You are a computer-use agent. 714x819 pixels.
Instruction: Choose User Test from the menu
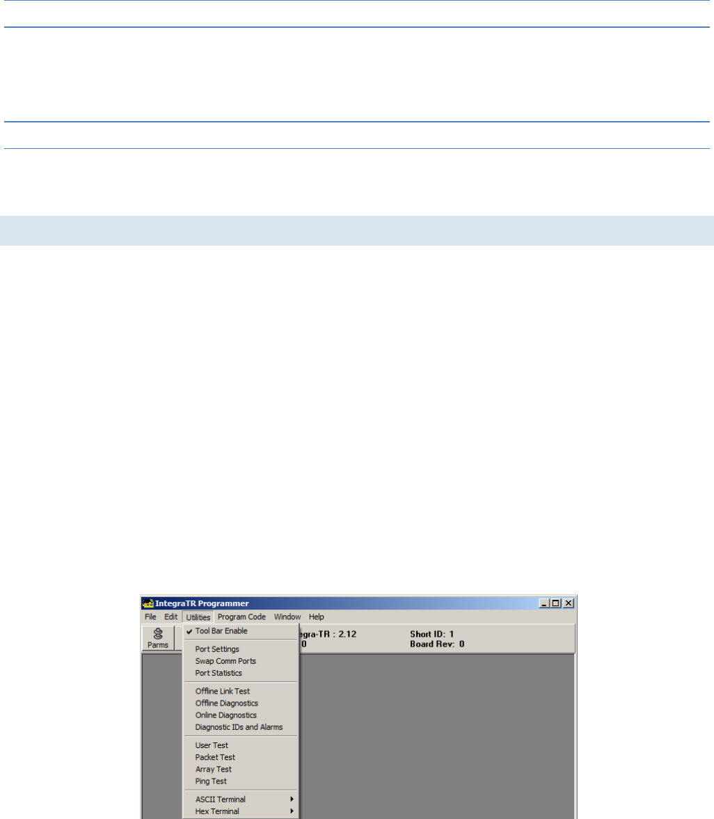pyautogui.click(x=241, y=745)
